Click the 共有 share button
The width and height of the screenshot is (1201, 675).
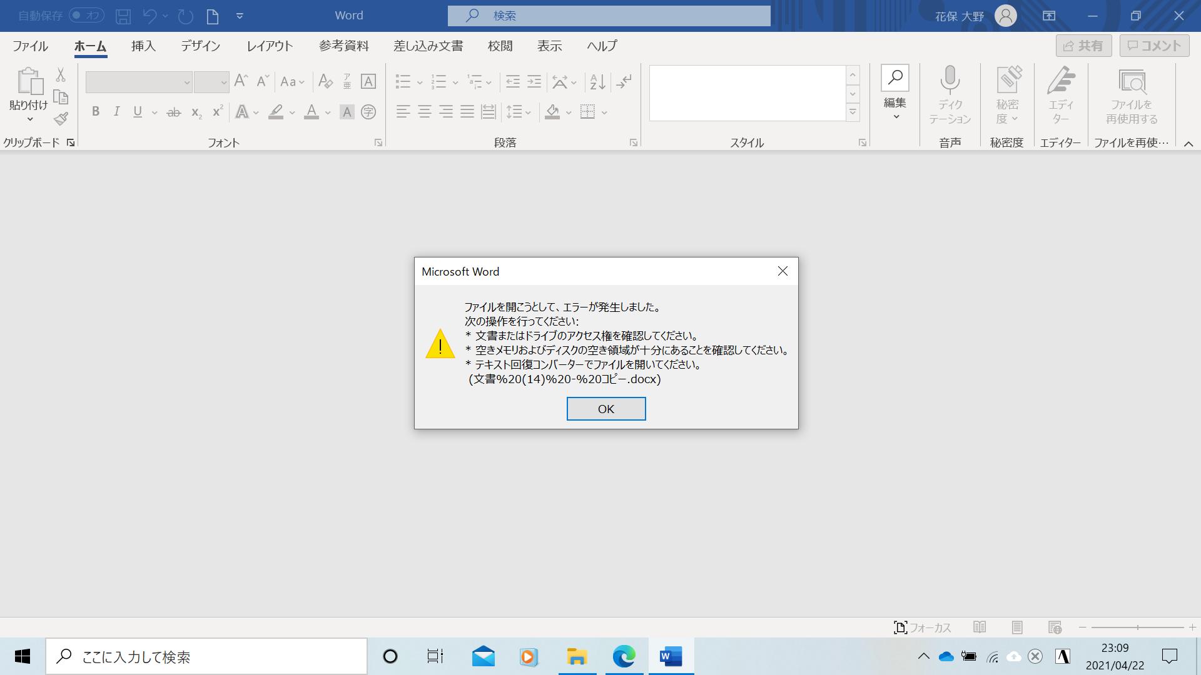pos(1083,46)
